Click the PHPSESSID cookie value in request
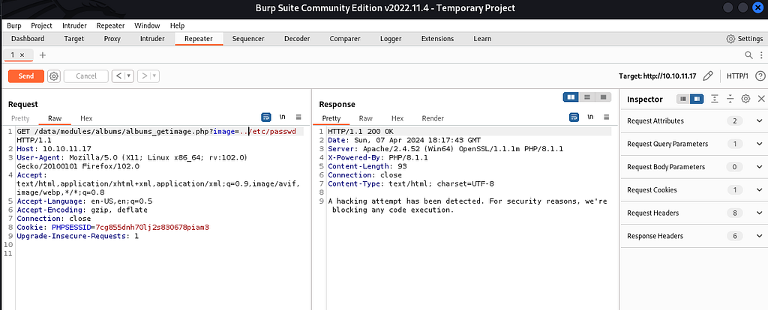This screenshot has height=310, width=768. click(152, 228)
